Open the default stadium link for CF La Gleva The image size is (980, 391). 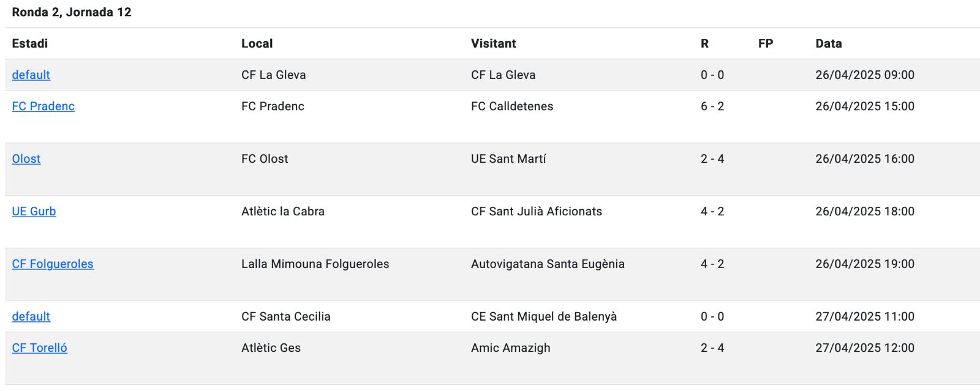click(x=31, y=75)
